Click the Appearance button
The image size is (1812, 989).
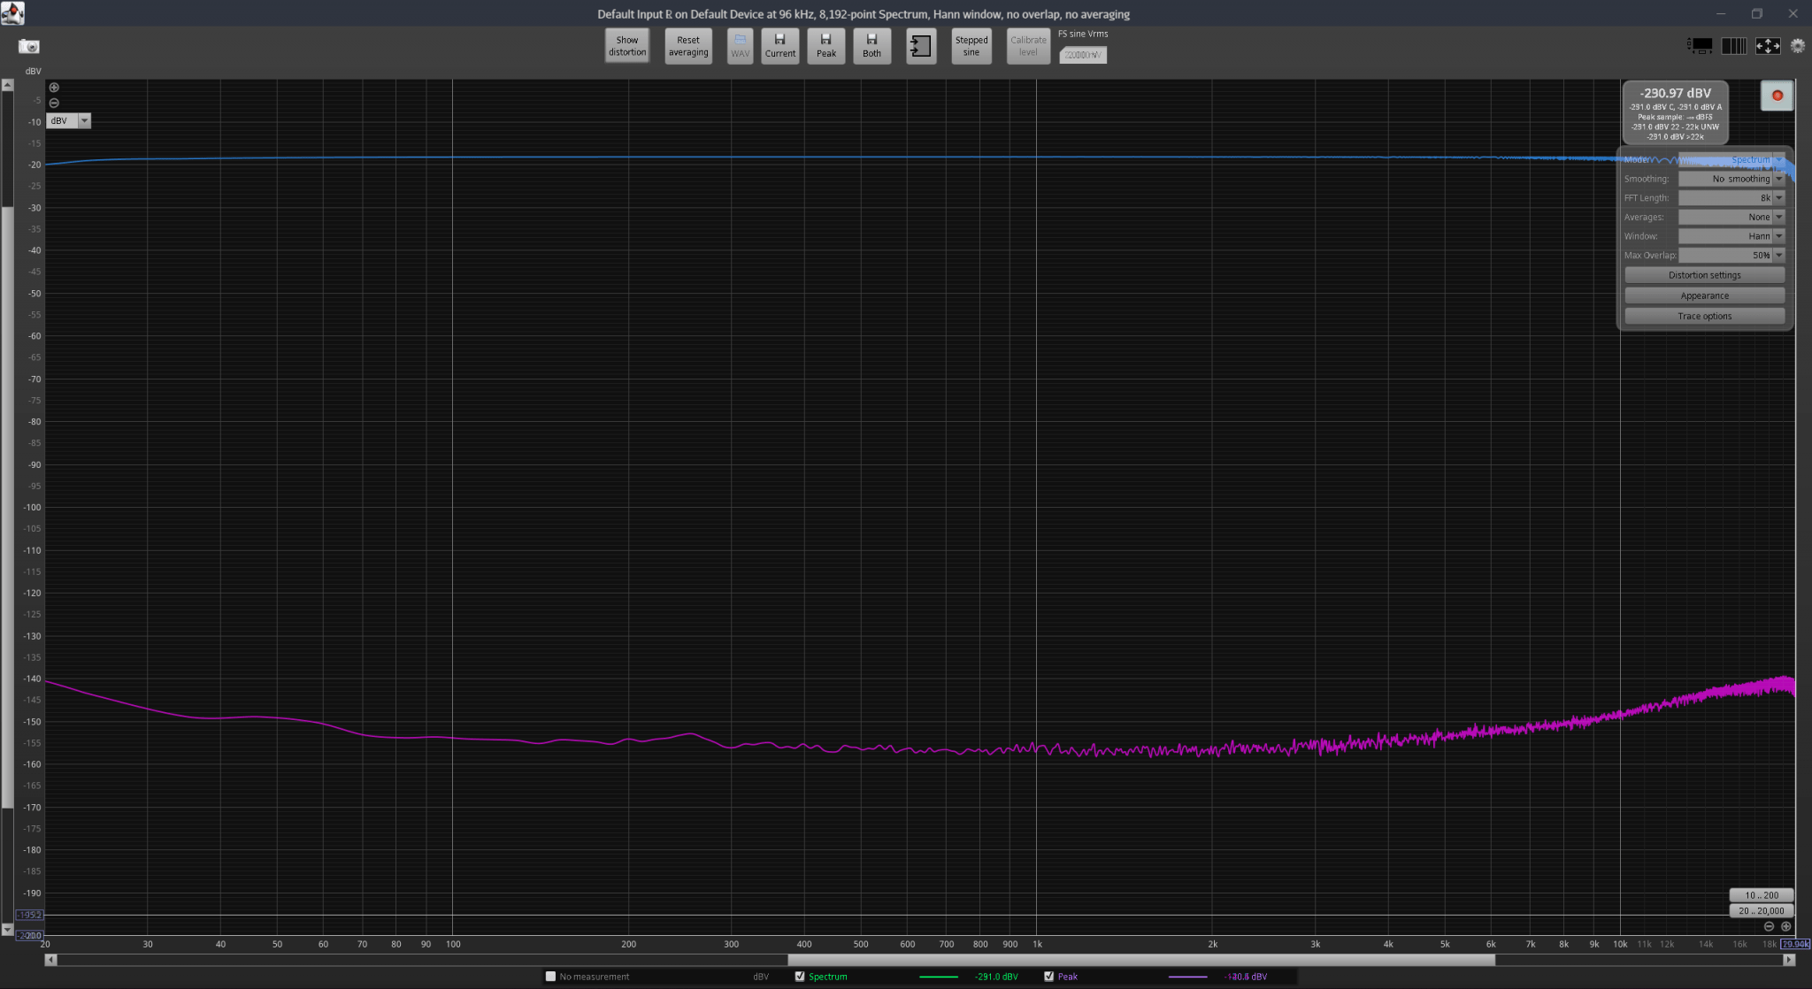(1704, 295)
